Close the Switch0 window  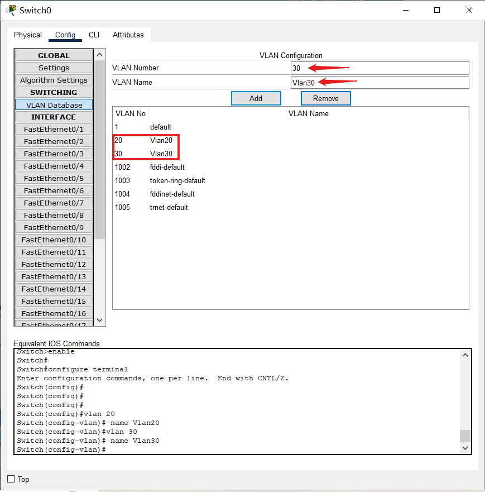click(x=469, y=10)
